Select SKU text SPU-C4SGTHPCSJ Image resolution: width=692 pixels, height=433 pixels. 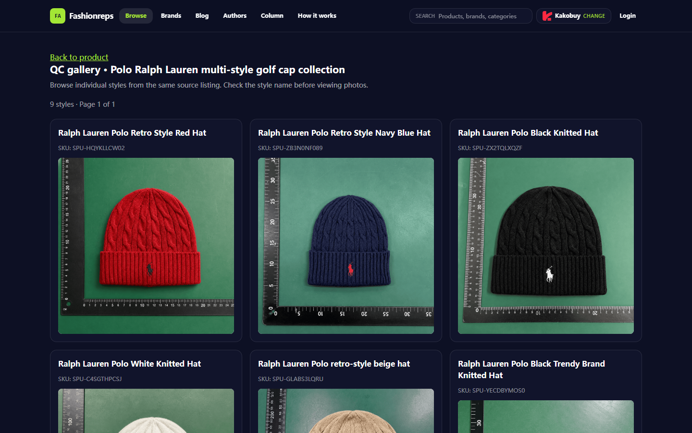coord(97,379)
